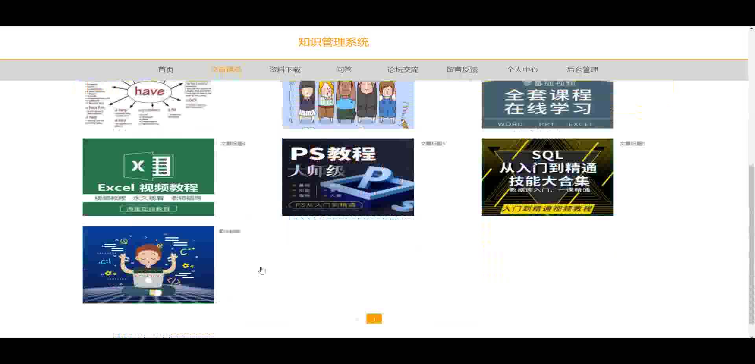Switch to 论坛交流 forum page
This screenshot has width=755, height=364.
403,70
